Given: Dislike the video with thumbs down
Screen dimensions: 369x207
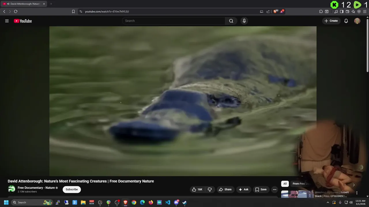Looking at the screenshot, I should [210, 189].
